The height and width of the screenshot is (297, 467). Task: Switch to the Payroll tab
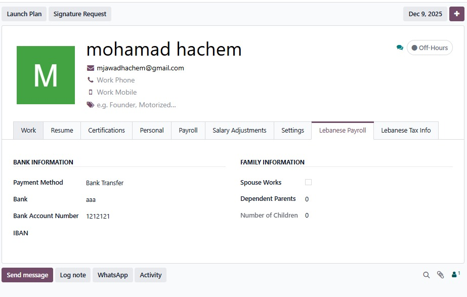coord(188,130)
